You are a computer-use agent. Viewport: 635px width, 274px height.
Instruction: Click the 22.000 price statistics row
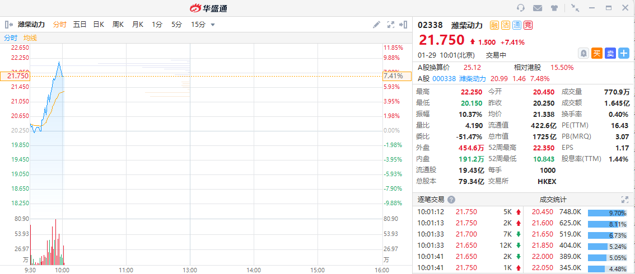coord(579,257)
